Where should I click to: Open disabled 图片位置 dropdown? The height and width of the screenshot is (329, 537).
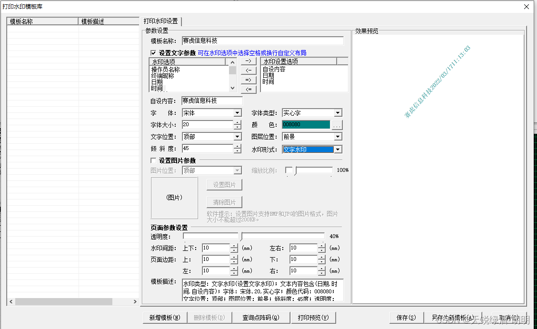pyautogui.click(x=238, y=170)
